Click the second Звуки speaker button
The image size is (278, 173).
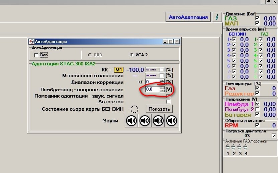click(x=145, y=121)
